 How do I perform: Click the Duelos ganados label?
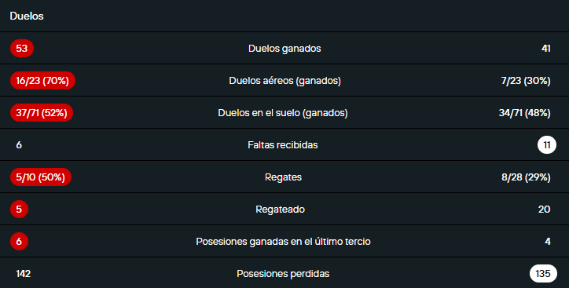pos(284,48)
